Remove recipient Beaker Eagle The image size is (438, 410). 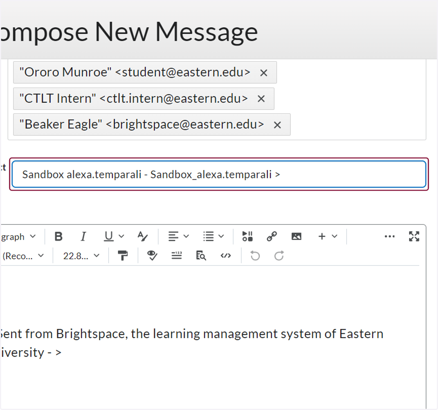[277, 125]
